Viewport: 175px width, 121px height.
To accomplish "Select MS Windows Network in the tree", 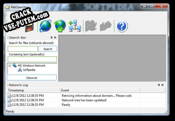I will (32, 66).
